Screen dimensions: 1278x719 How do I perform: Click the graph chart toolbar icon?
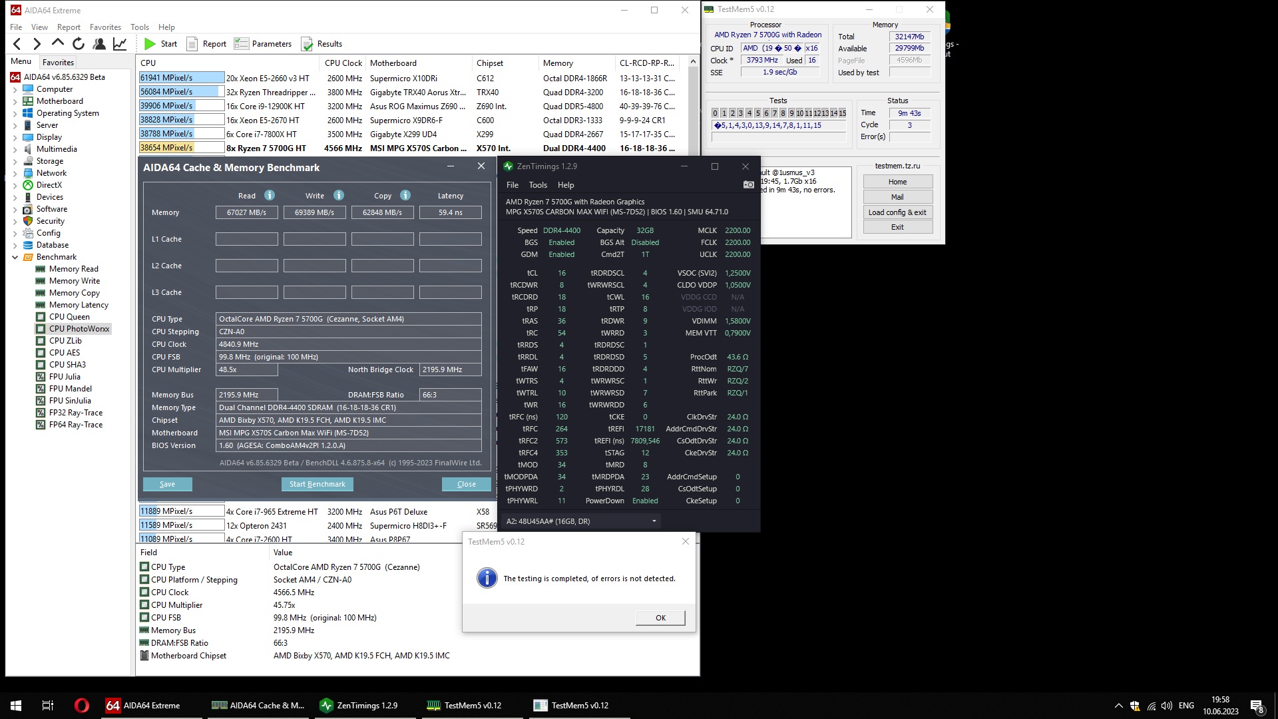[x=120, y=44]
